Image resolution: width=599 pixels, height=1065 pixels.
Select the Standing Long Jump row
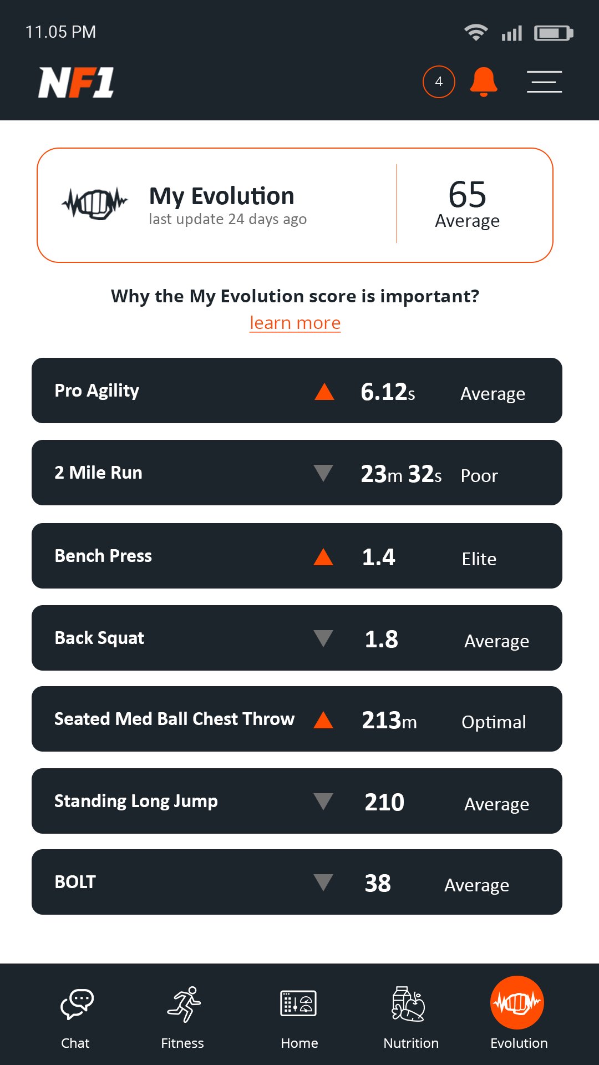(x=297, y=801)
